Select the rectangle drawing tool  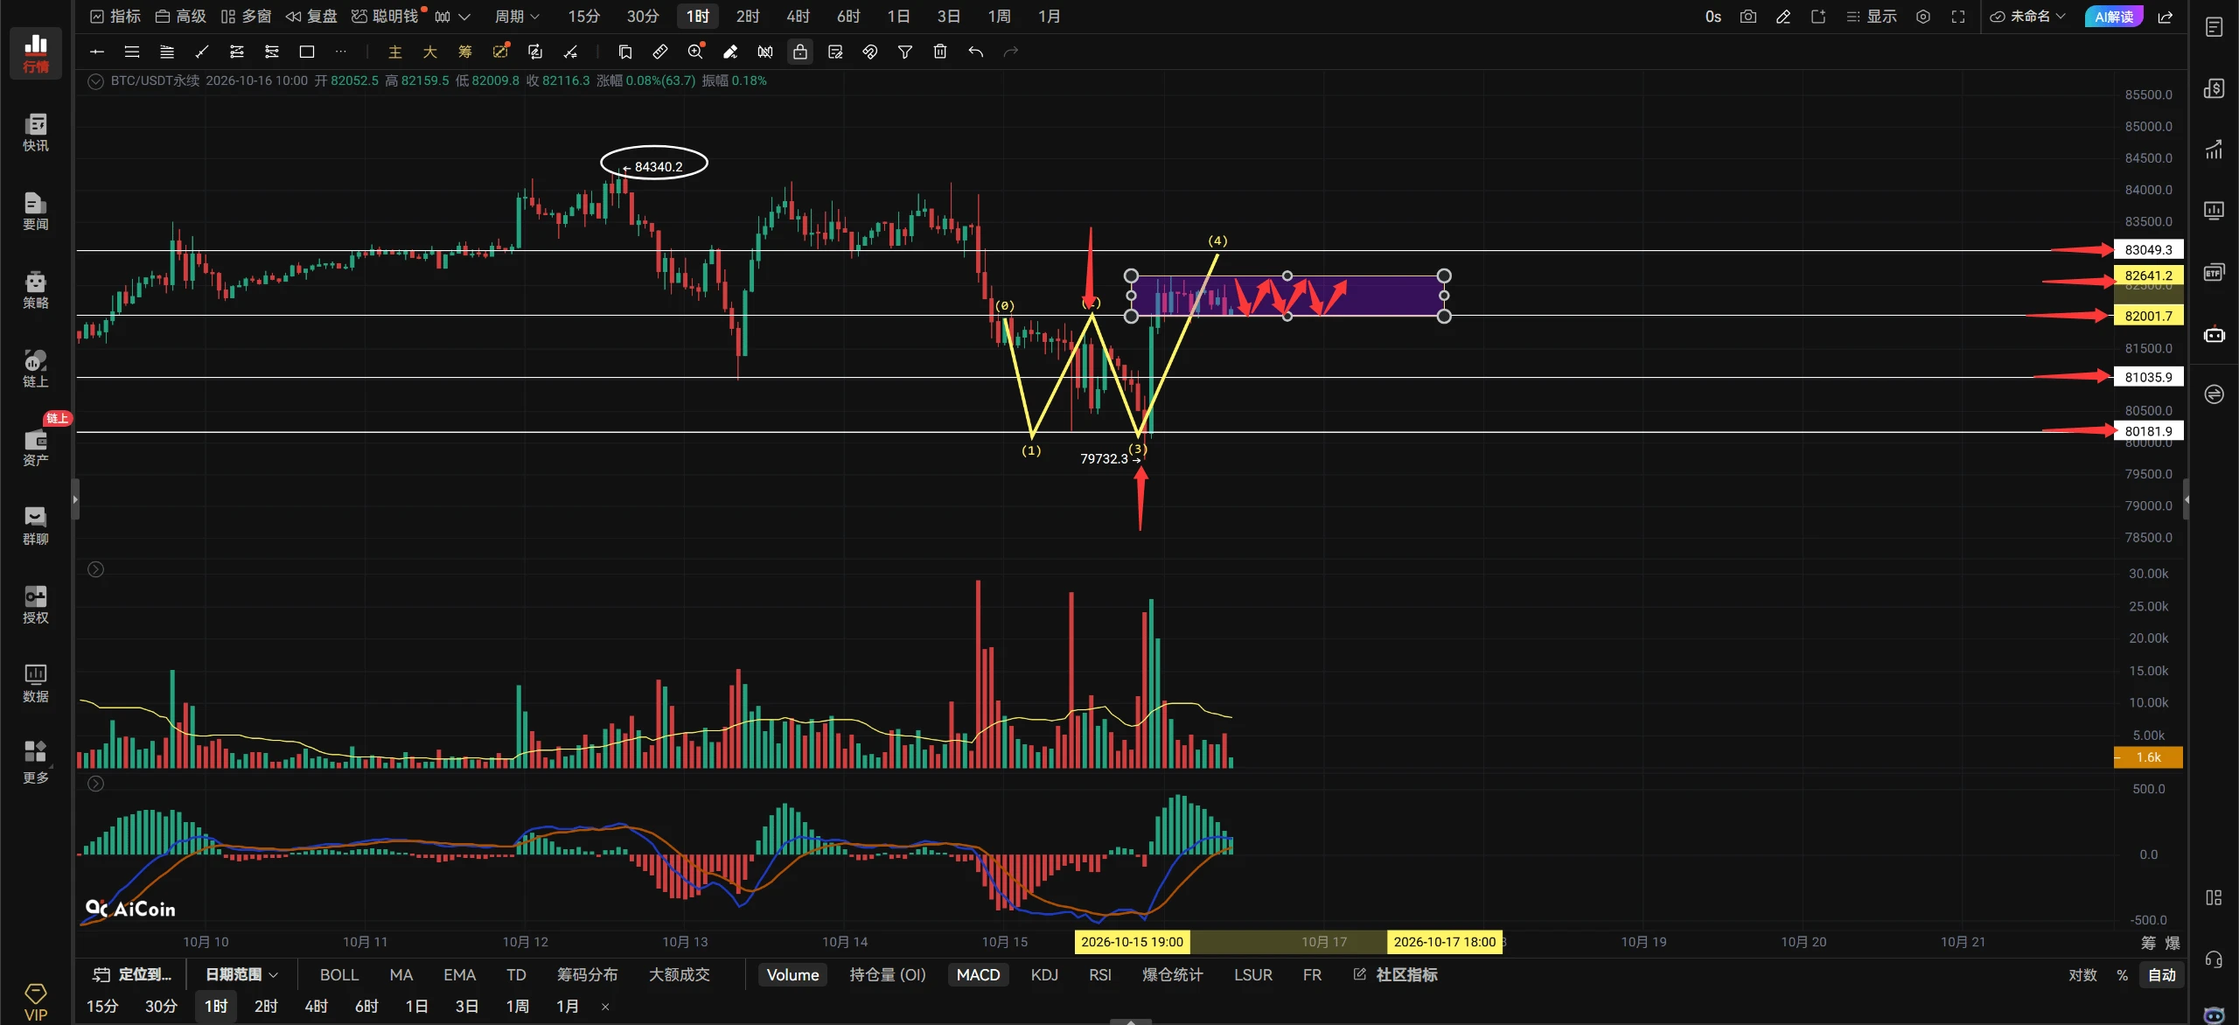point(307,52)
